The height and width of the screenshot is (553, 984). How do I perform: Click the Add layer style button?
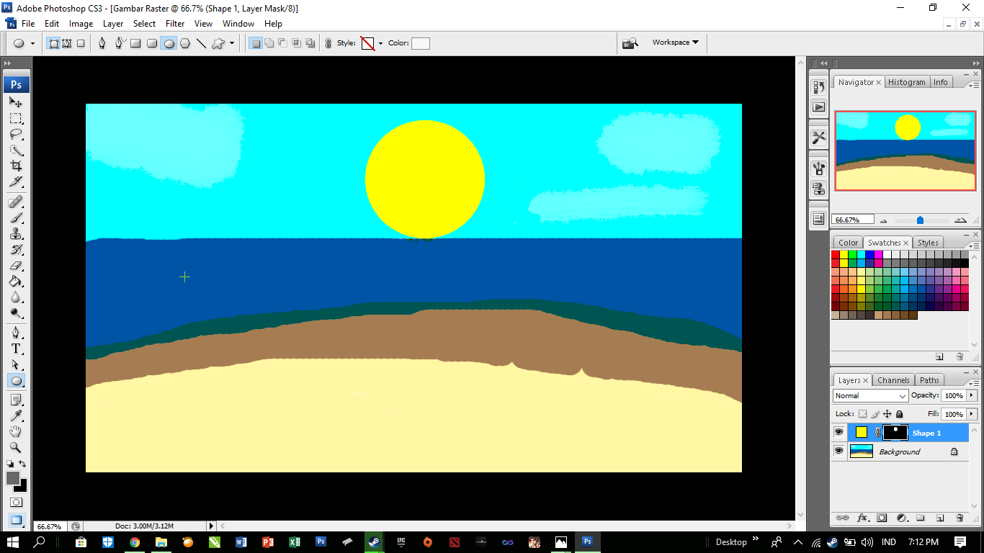coord(863,518)
